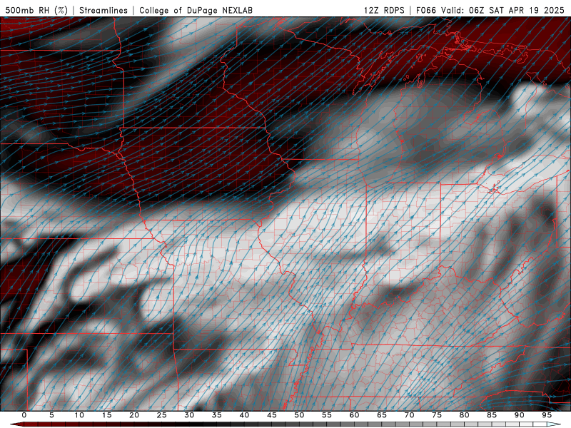
Task: Click the '30' value on color scale
Action: click(x=189, y=415)
